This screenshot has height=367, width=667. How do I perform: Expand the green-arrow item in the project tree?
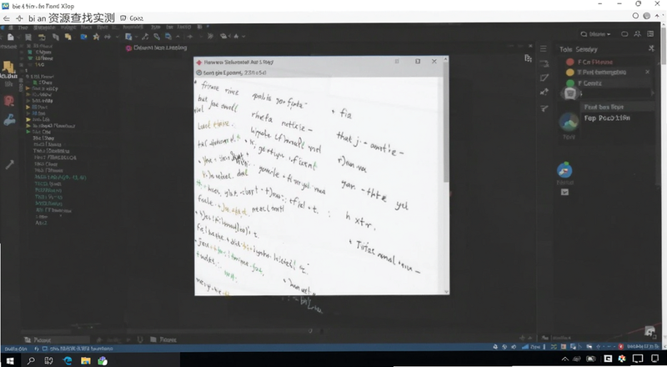28,132
